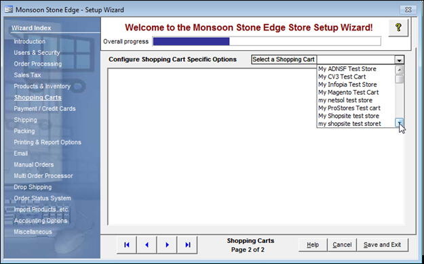424x264 pixels.
Task: Open the Payment / Credit Cards section
Action: coord(45,108)
